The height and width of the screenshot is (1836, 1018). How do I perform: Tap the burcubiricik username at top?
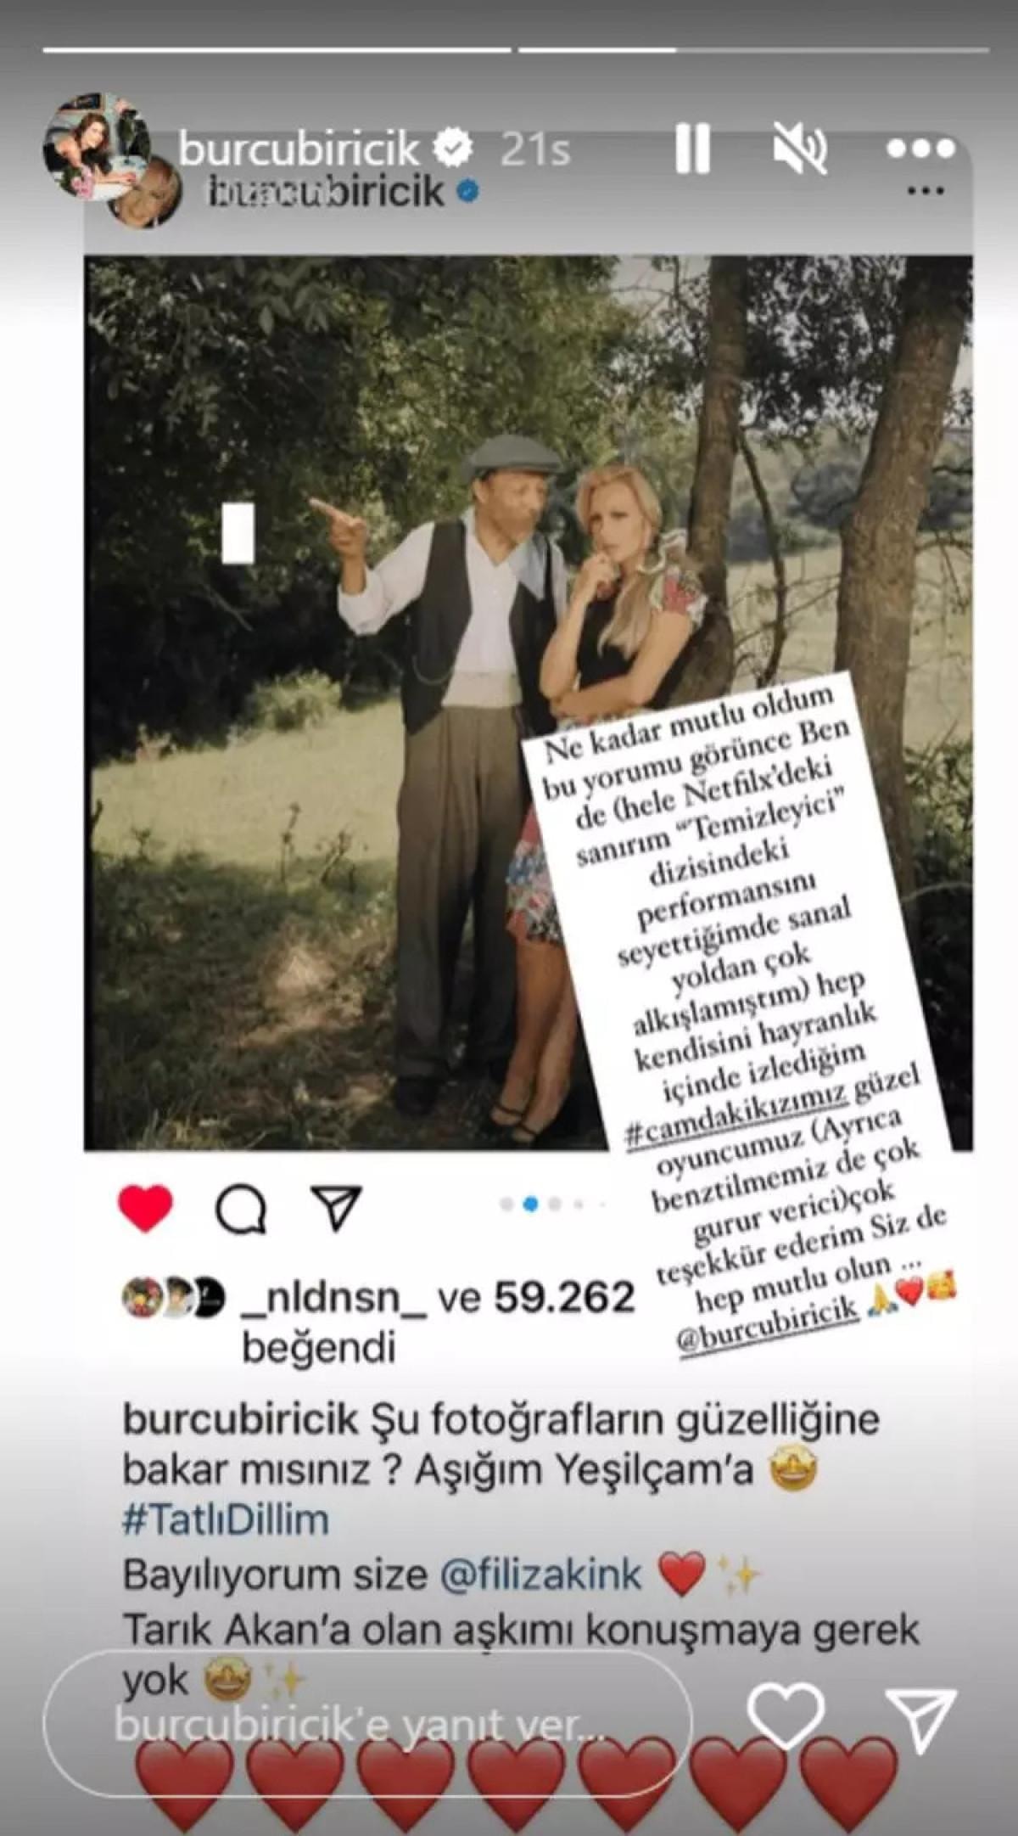pyautogui.click(x=299, y=149)
